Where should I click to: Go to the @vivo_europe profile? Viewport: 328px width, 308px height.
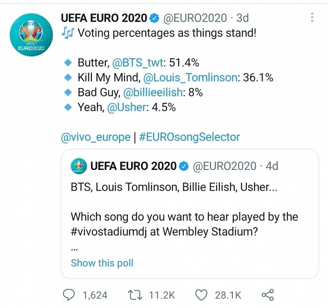pyautogui.click(x=96, y=137)
